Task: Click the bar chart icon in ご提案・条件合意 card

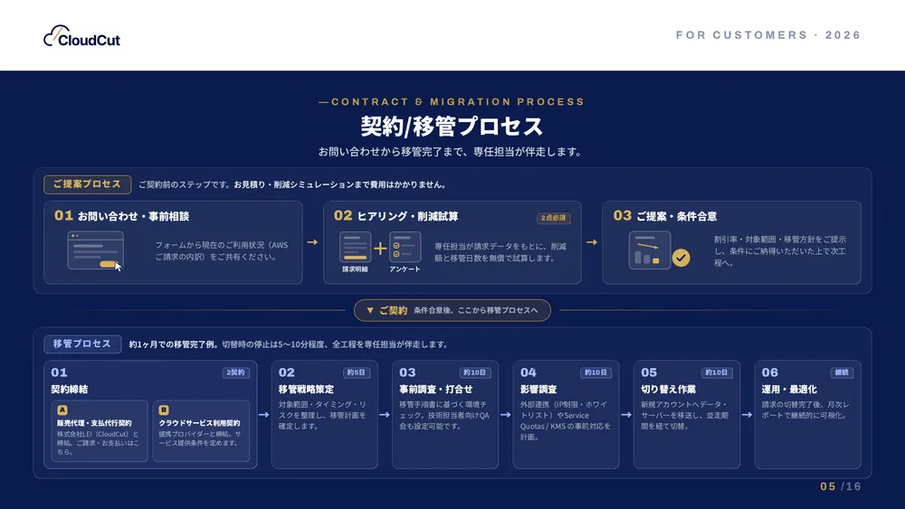Action: (x=649, y=250)
